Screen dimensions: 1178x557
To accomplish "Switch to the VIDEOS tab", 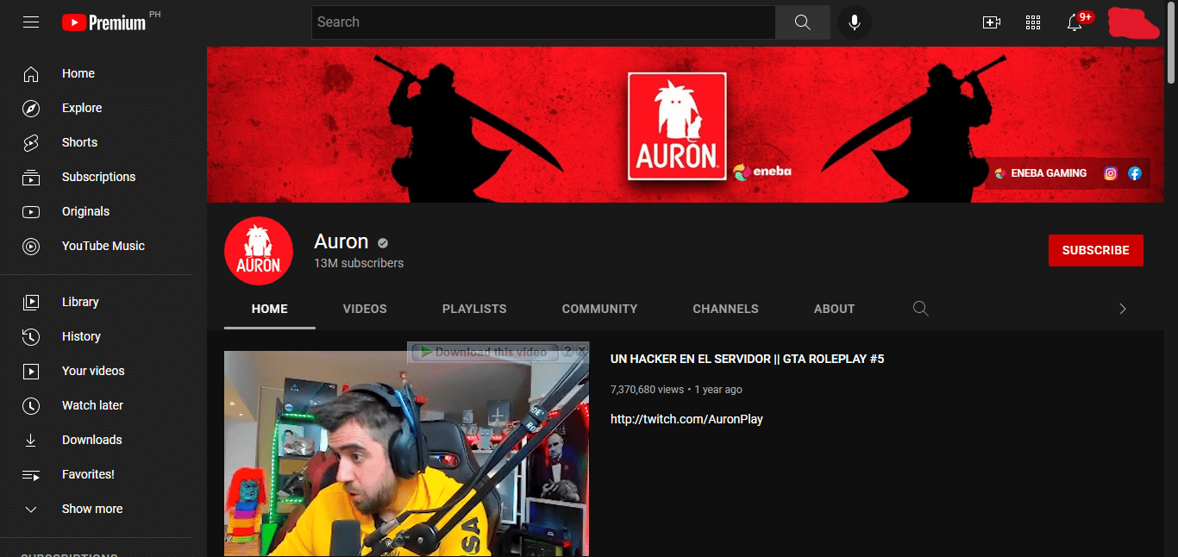I will (x=365, y=309).
